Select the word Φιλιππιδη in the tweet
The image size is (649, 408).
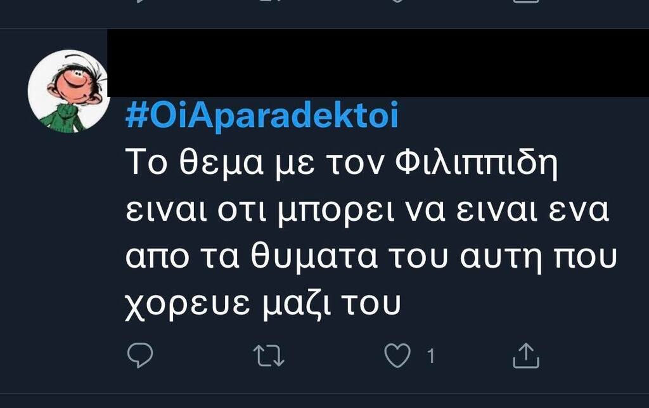coord(476,163)
